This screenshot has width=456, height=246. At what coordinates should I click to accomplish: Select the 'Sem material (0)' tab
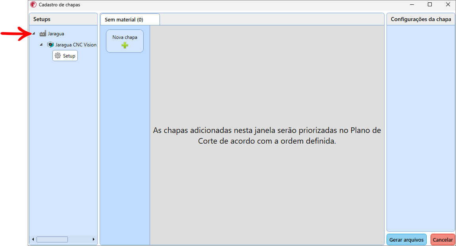[x=124, y=19]
